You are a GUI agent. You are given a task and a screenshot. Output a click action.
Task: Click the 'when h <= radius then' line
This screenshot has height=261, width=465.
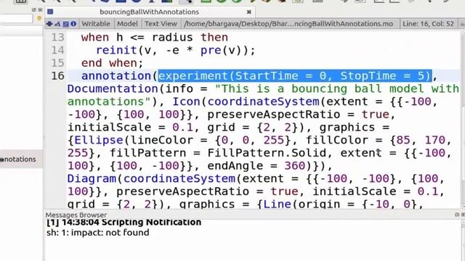(x=155, y=37)
